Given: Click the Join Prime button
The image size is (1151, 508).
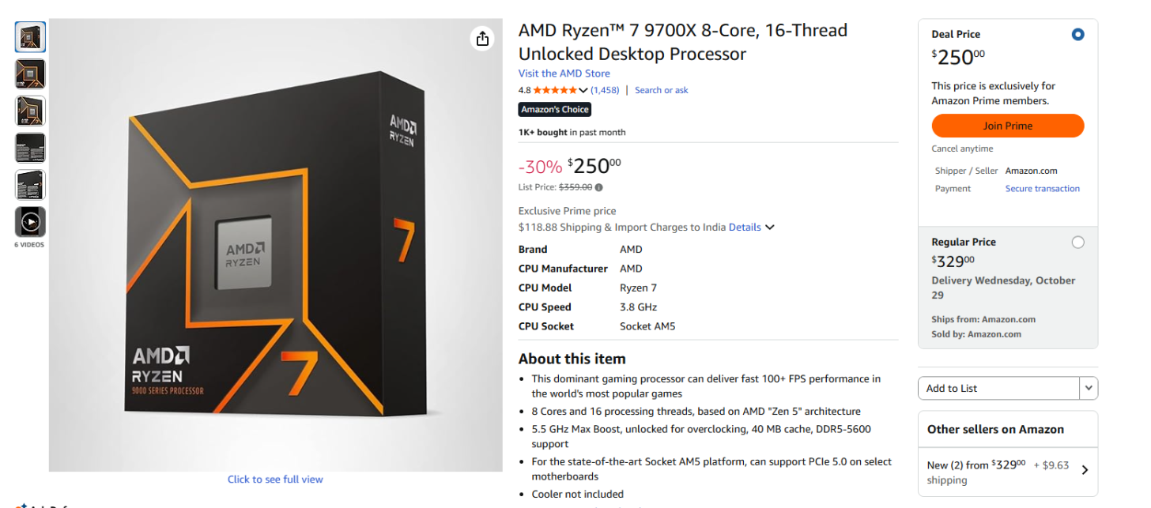Looking at the screenshot, I should click(1007, 126).
